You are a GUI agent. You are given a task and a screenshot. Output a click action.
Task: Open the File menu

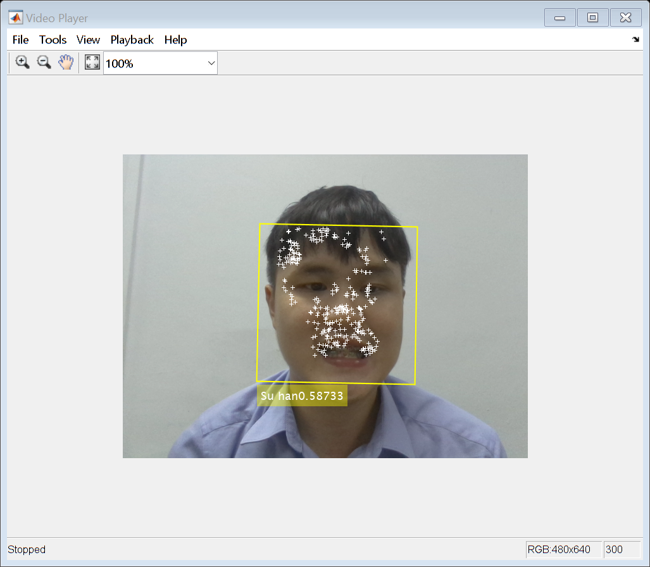pos(20,40)
